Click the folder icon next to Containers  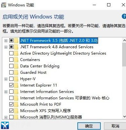[x=16, y=60]
